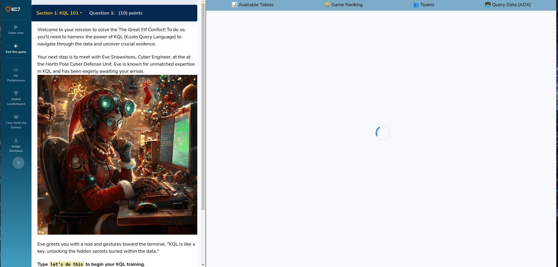Click the Game links label
This screenshot has height=267, width=558.
click(x=16, y=33)
